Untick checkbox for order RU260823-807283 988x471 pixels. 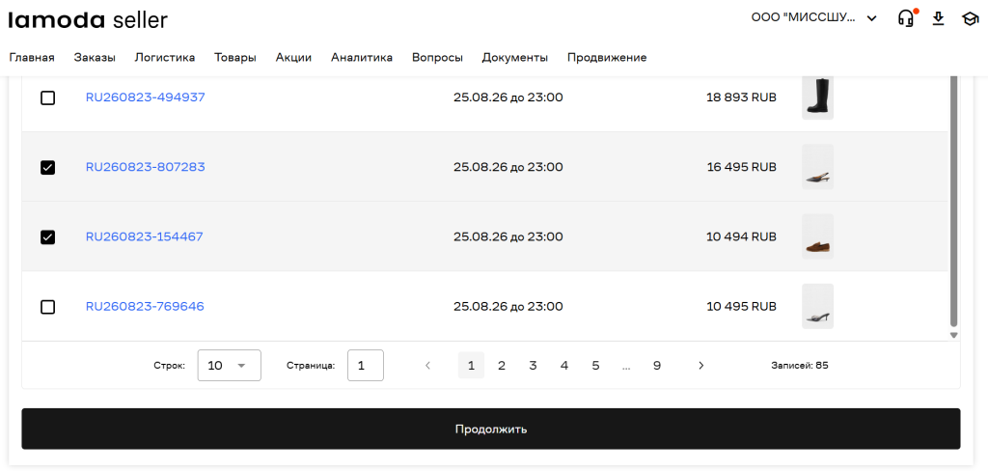point(48,167)
